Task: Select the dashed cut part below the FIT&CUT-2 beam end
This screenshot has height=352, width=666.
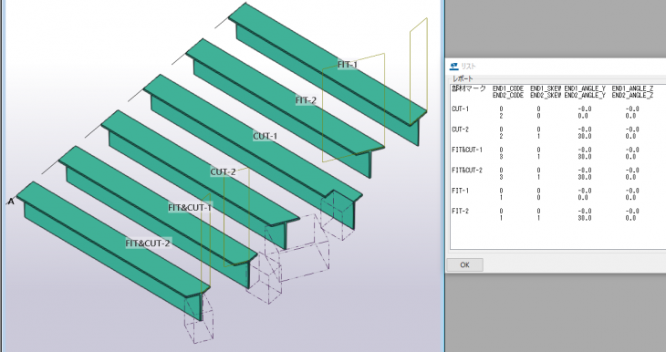Action: [x=199, y=317]
